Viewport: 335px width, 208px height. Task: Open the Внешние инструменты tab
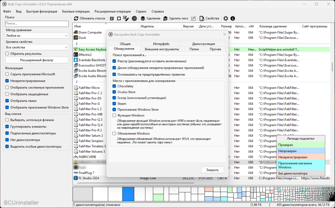click(162, 49)
